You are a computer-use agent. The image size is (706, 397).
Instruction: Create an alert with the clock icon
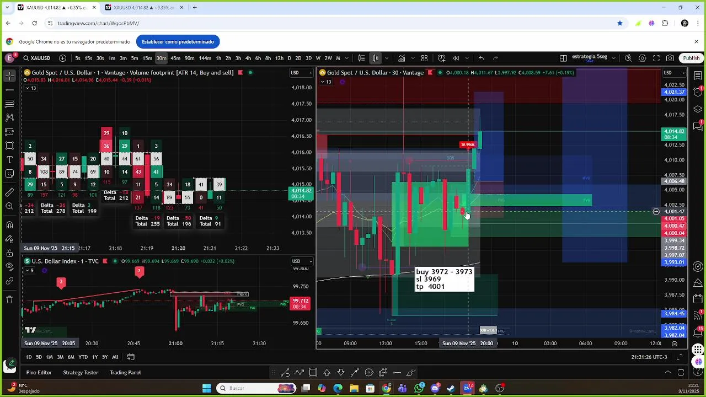coord(441,58)
